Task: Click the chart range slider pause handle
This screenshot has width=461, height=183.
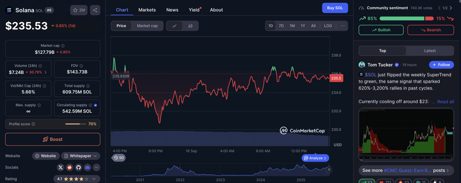Action: pos(329,169)
